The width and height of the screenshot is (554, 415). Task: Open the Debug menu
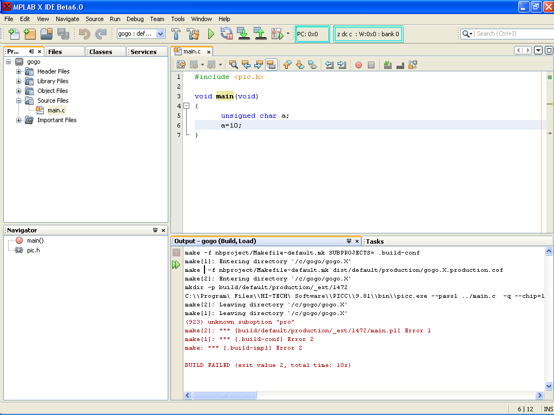pos(135,19)
